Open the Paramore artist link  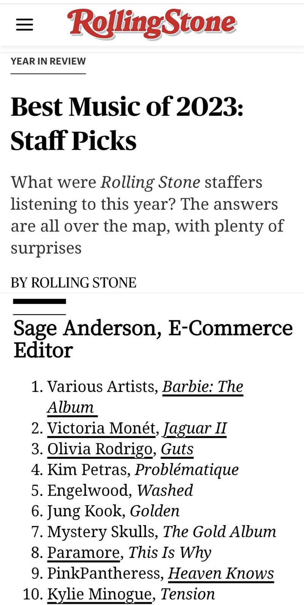pyautogui.click(x=83, y=552)
